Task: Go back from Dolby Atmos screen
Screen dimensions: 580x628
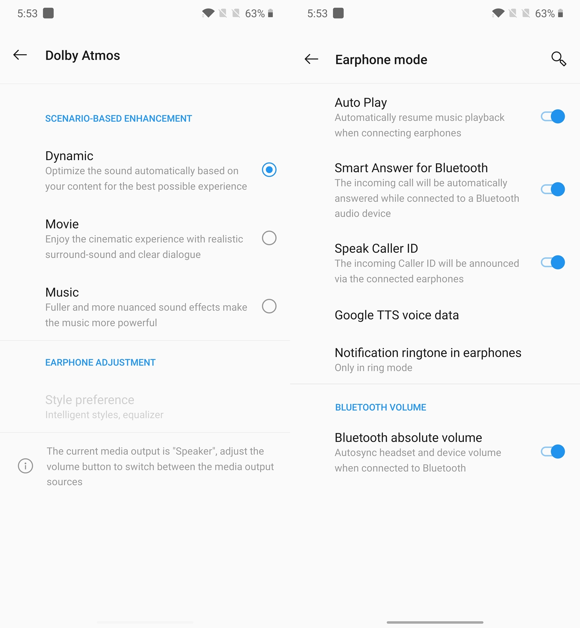Action: click(20, 55)
